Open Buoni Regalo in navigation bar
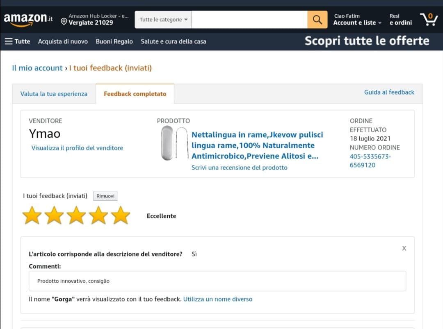 click(x=114, y=41)
